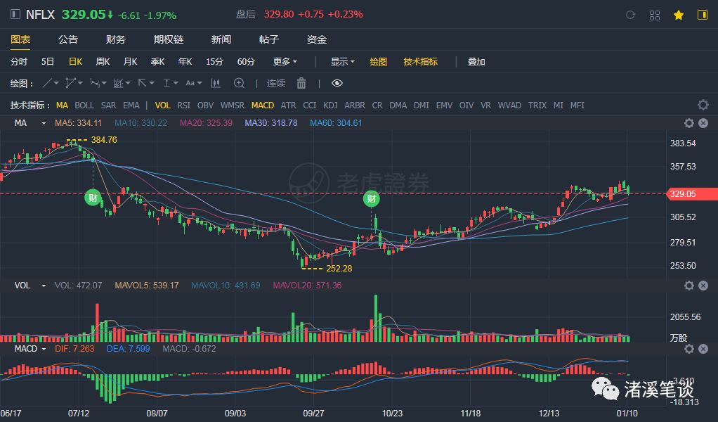Open VOL panel settings gear
Image resolution: width=718 pixels, height=422 pixels.
click(688, 286)
